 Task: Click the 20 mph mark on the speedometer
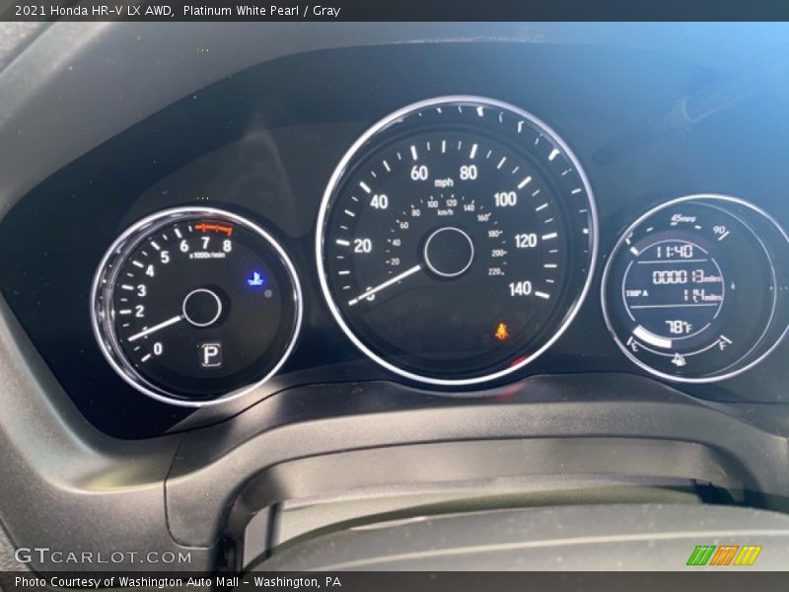click(x=362, y=246)
